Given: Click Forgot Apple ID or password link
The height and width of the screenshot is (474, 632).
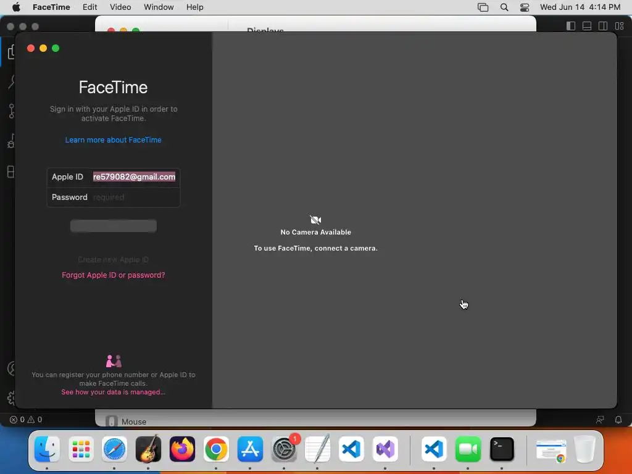Looking at the screenshot, I should pyautogui.click(x=114, y=275).
